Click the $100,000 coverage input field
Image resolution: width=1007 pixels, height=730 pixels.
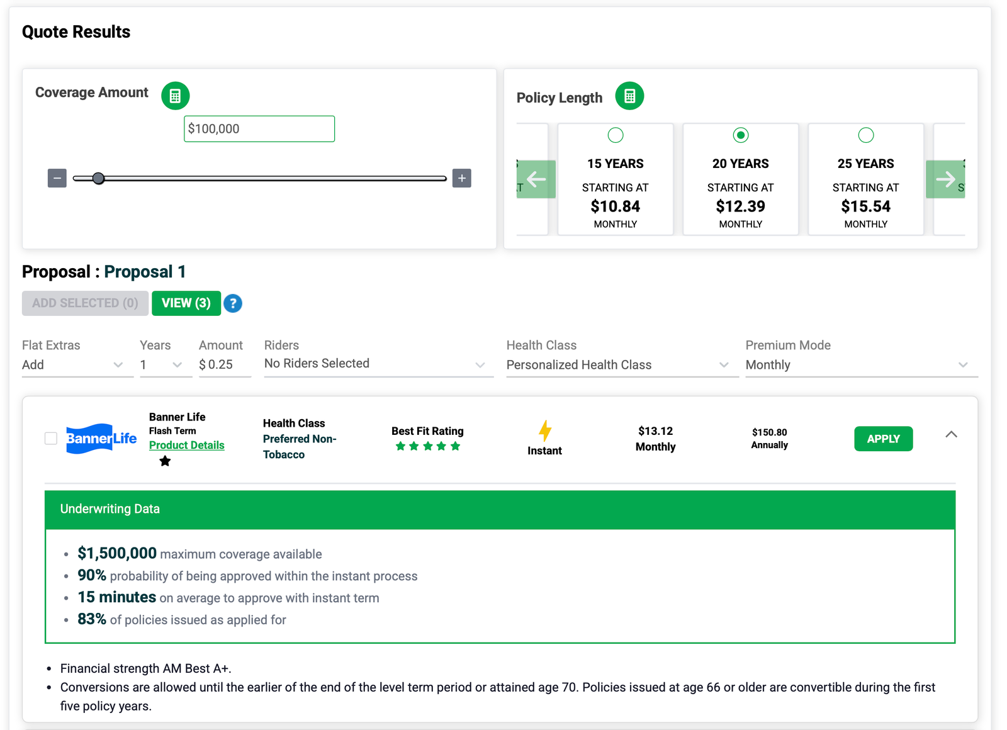pos(259,128)
